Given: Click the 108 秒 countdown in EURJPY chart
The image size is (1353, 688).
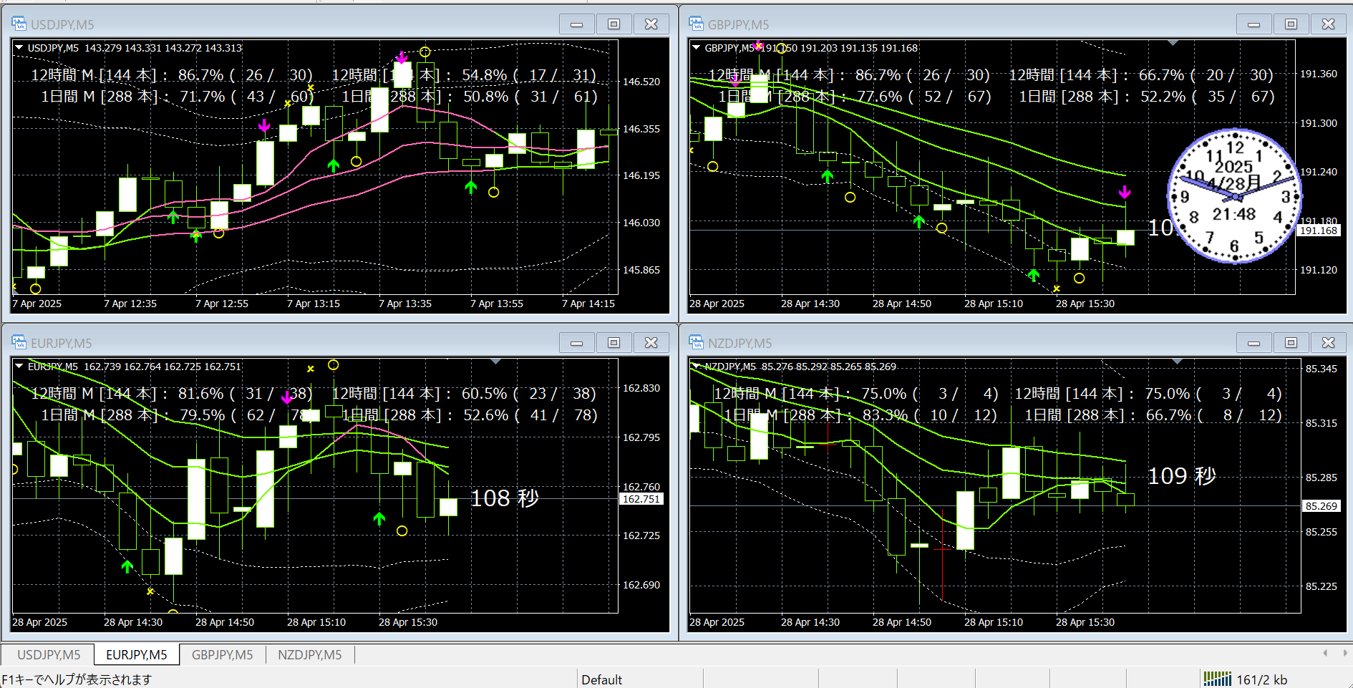Looking at the screenshot, I should point(505,498).
